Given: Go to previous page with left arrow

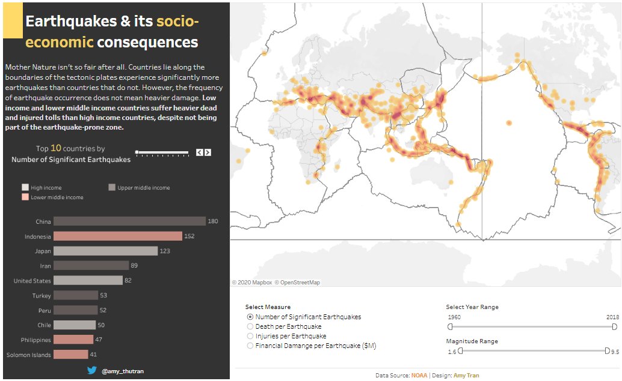Looking at the screenshot, I should 200,152.
